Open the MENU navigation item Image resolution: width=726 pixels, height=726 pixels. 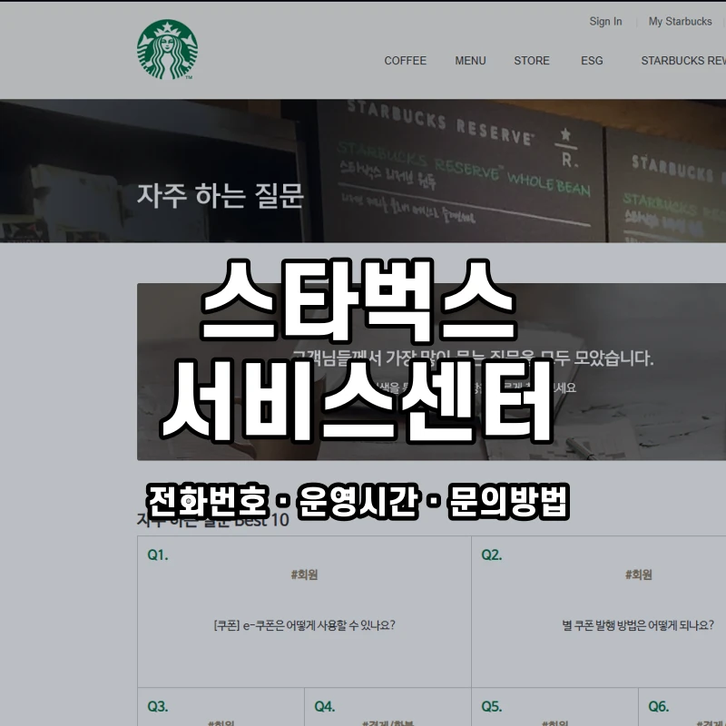pyautogui.click(x=470, y=61)
